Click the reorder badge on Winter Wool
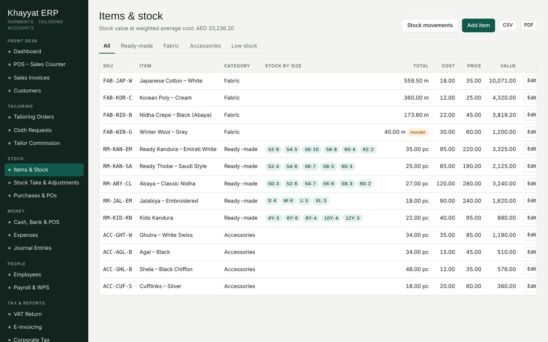 pyautogui.click(x=418, y=132)
